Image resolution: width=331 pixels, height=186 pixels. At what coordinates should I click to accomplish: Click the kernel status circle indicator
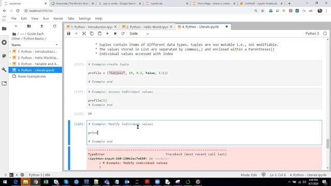[x=325, y=34]
